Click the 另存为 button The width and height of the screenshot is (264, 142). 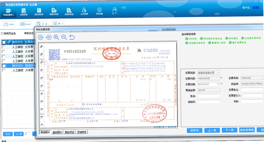(194, 130)
